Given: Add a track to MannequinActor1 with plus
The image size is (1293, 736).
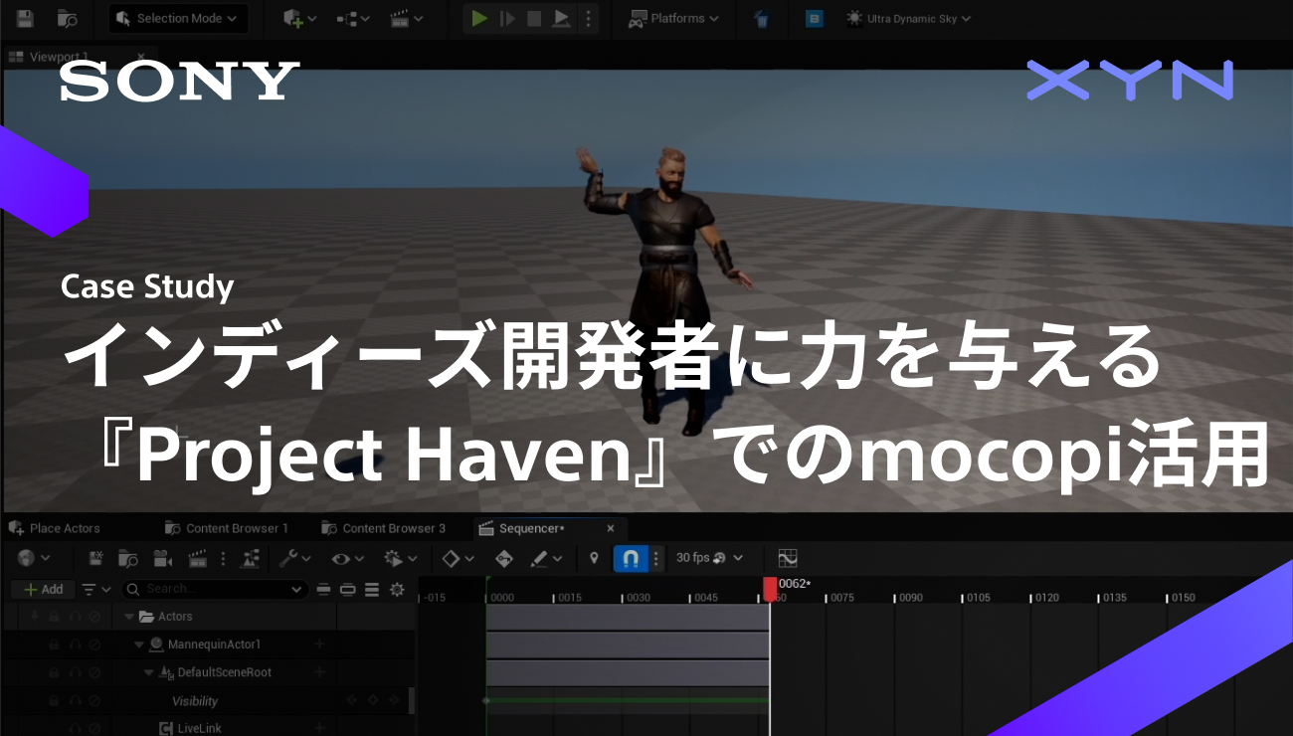Looking at the screenshot, I should pyautogui.click(x=320, y=644).
